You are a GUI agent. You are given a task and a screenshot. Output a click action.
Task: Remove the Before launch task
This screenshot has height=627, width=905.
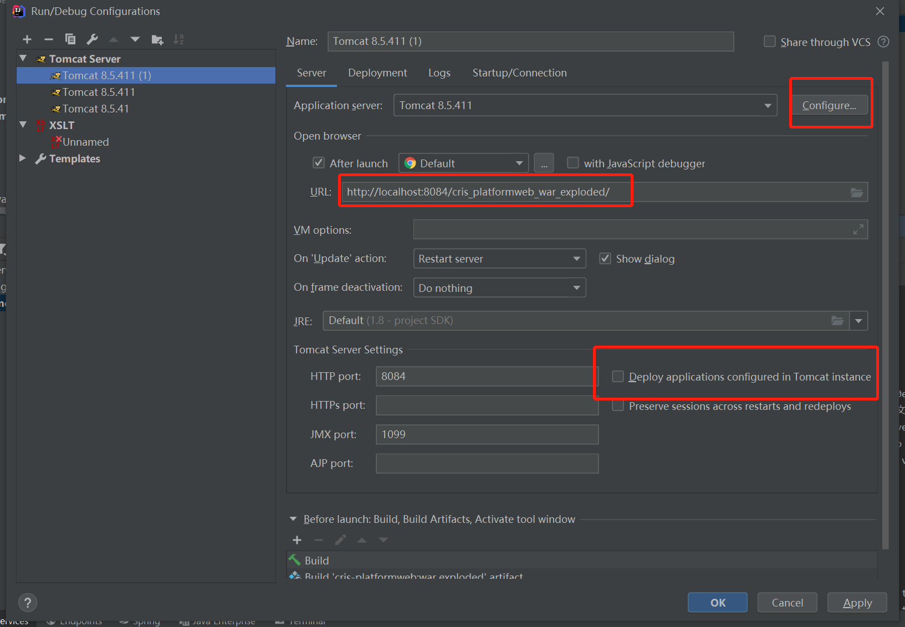tap(319, 540)
